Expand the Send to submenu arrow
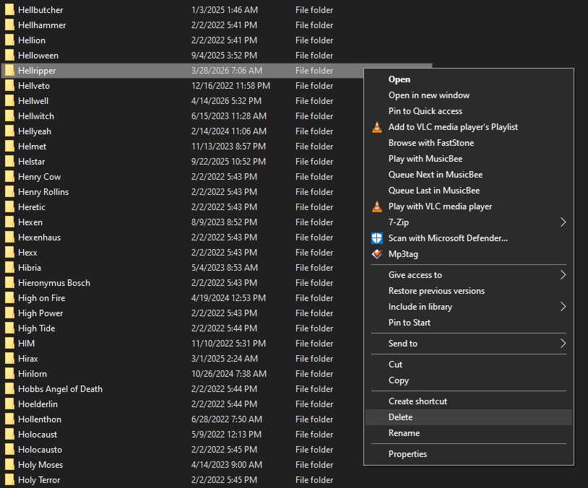Screen dimensions: 588x488 (x=563, y=344)
